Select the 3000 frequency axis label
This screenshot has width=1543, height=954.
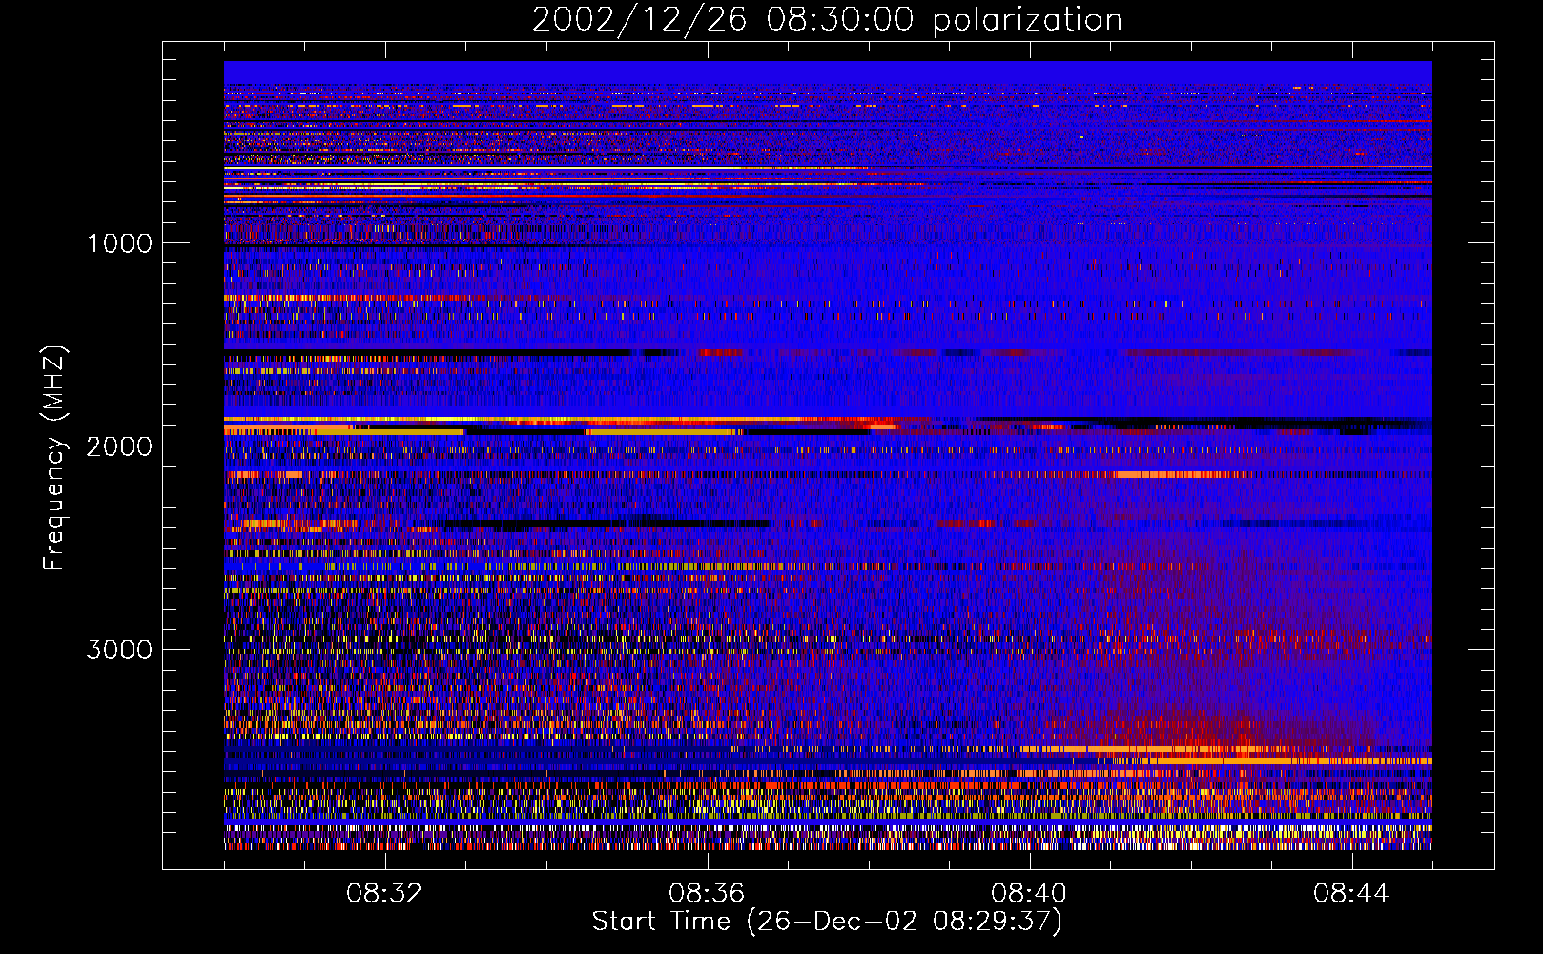[x=119, y=650]
